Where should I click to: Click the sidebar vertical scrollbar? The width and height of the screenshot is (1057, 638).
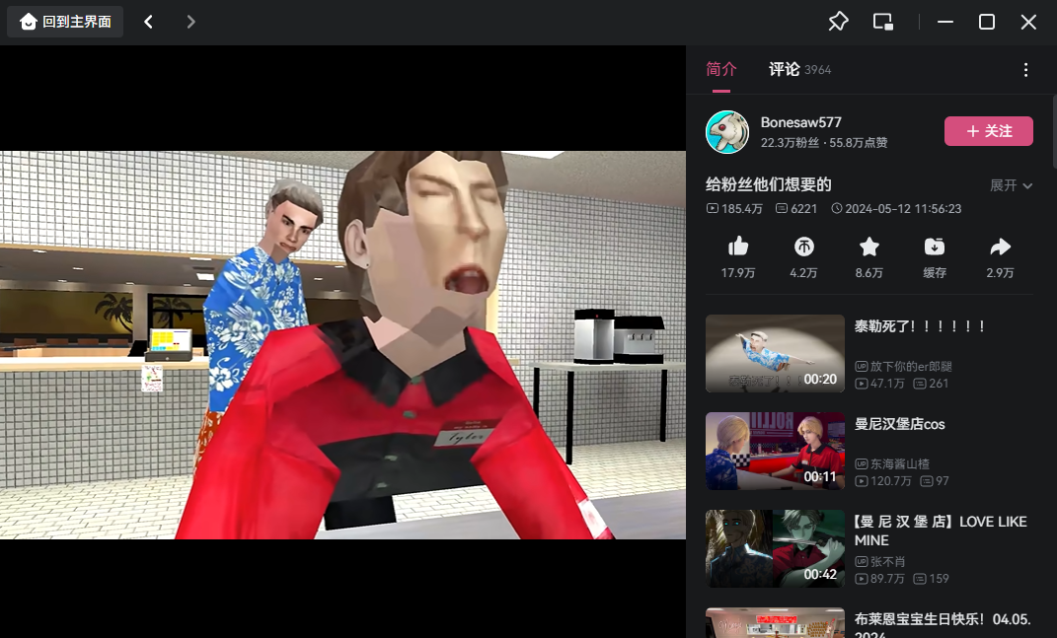(1054, 131)
